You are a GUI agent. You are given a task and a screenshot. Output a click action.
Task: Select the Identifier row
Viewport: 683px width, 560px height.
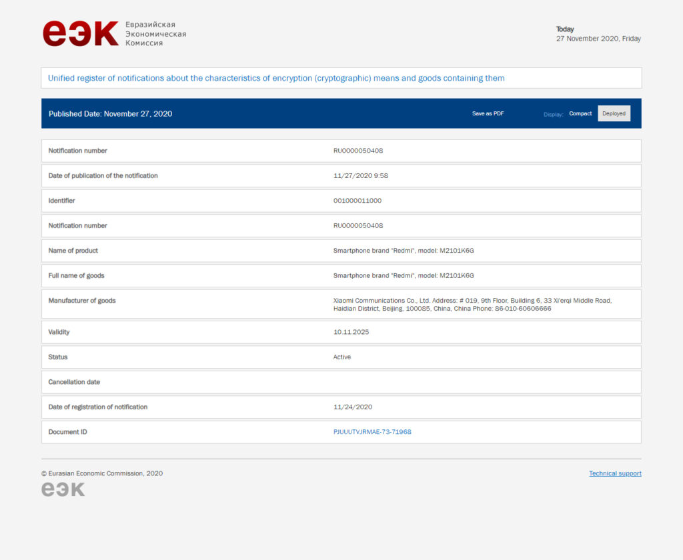point(341,201)
